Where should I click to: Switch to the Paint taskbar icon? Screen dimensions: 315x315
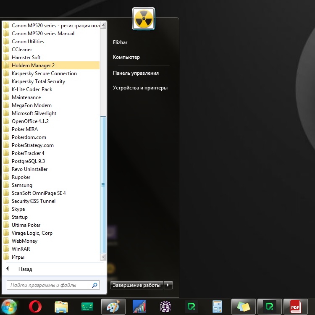pos(113,307)
